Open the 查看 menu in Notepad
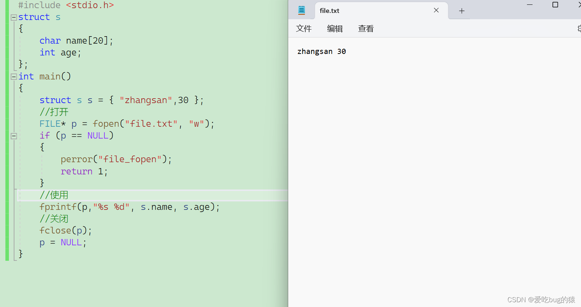The height and width of the screenshot is (307, 581). 366,28
